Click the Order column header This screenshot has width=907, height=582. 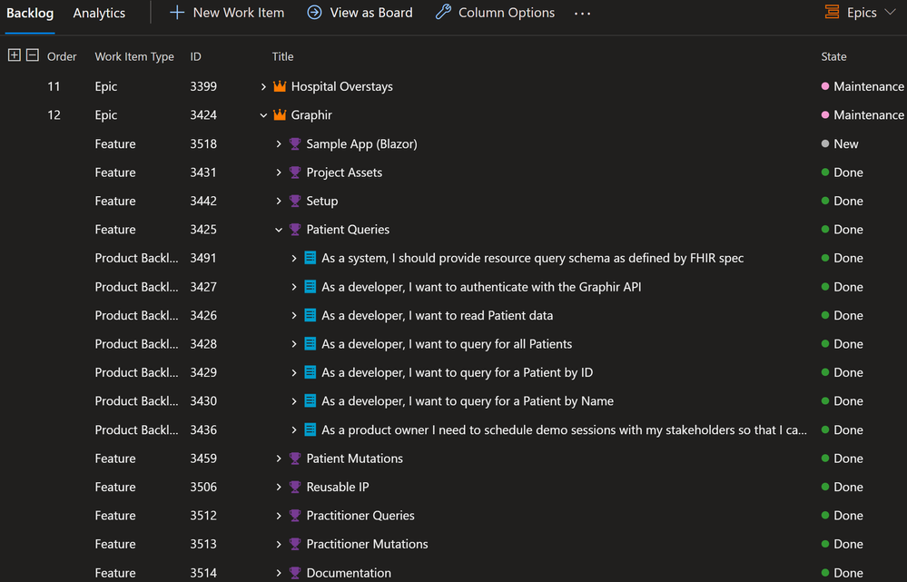(x=62, y=56)
